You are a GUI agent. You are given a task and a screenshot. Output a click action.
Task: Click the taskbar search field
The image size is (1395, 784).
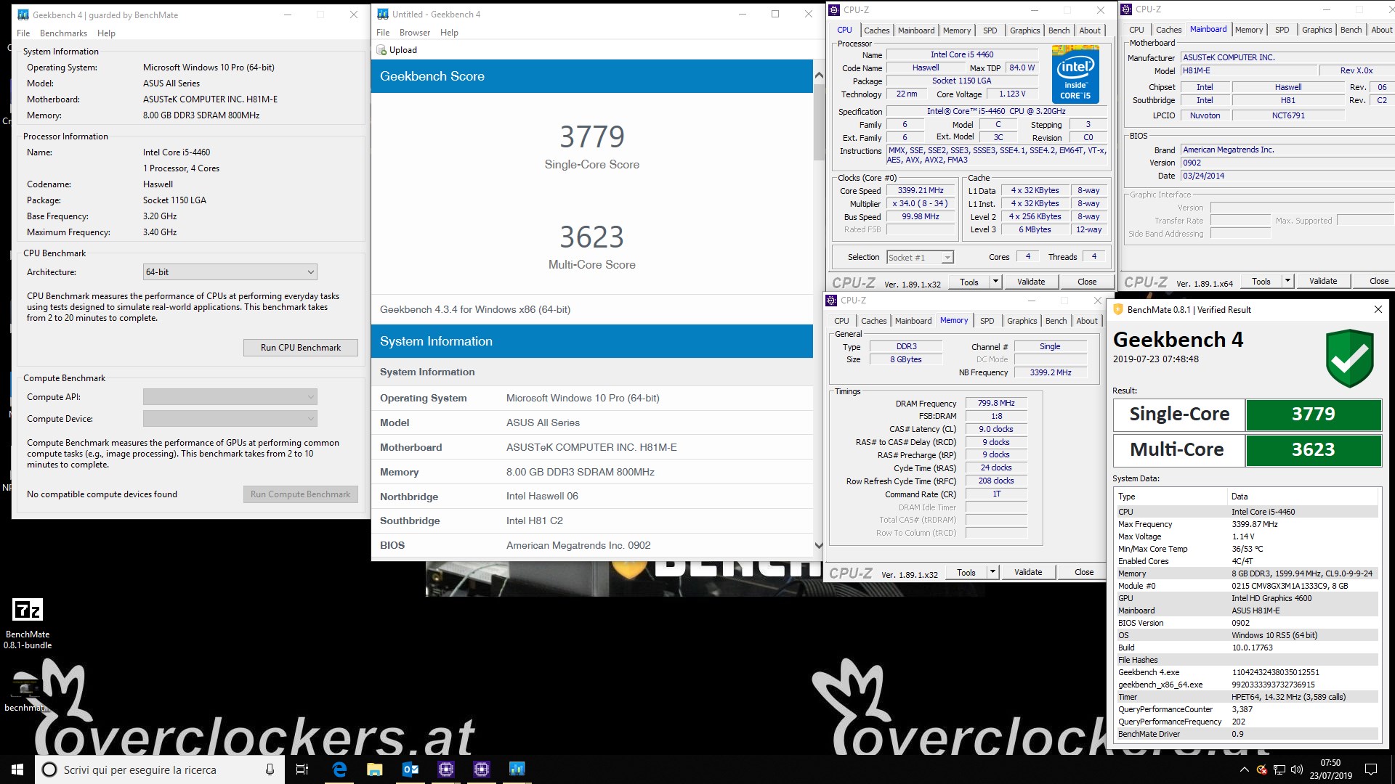pos(158,769)
